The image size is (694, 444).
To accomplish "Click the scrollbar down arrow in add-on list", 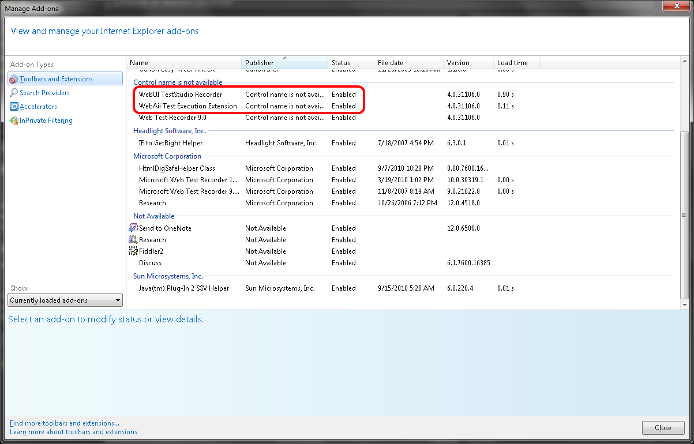I will 684,304.
